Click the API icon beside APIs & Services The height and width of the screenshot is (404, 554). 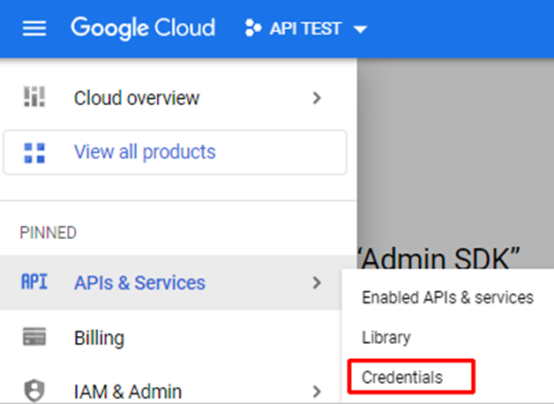pyautogui.click(x=34, y=283)
